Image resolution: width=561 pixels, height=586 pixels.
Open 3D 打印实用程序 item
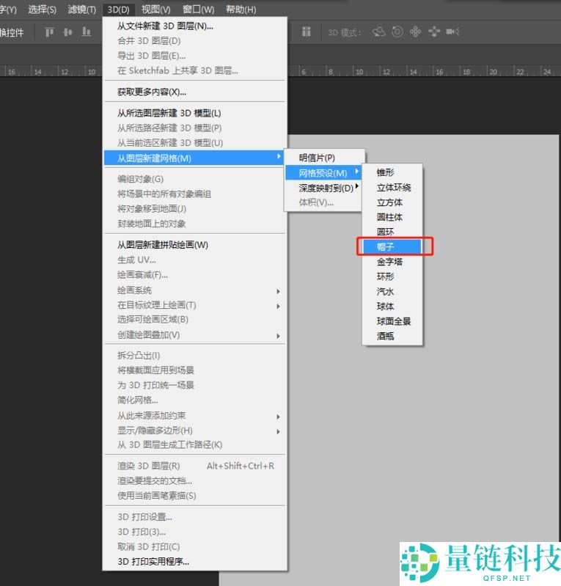[153, 562]
